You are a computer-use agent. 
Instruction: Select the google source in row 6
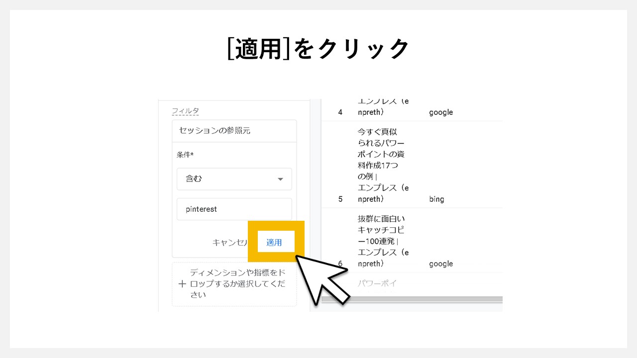[x=440, y=264]
